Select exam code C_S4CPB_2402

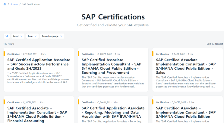point(179,102)
